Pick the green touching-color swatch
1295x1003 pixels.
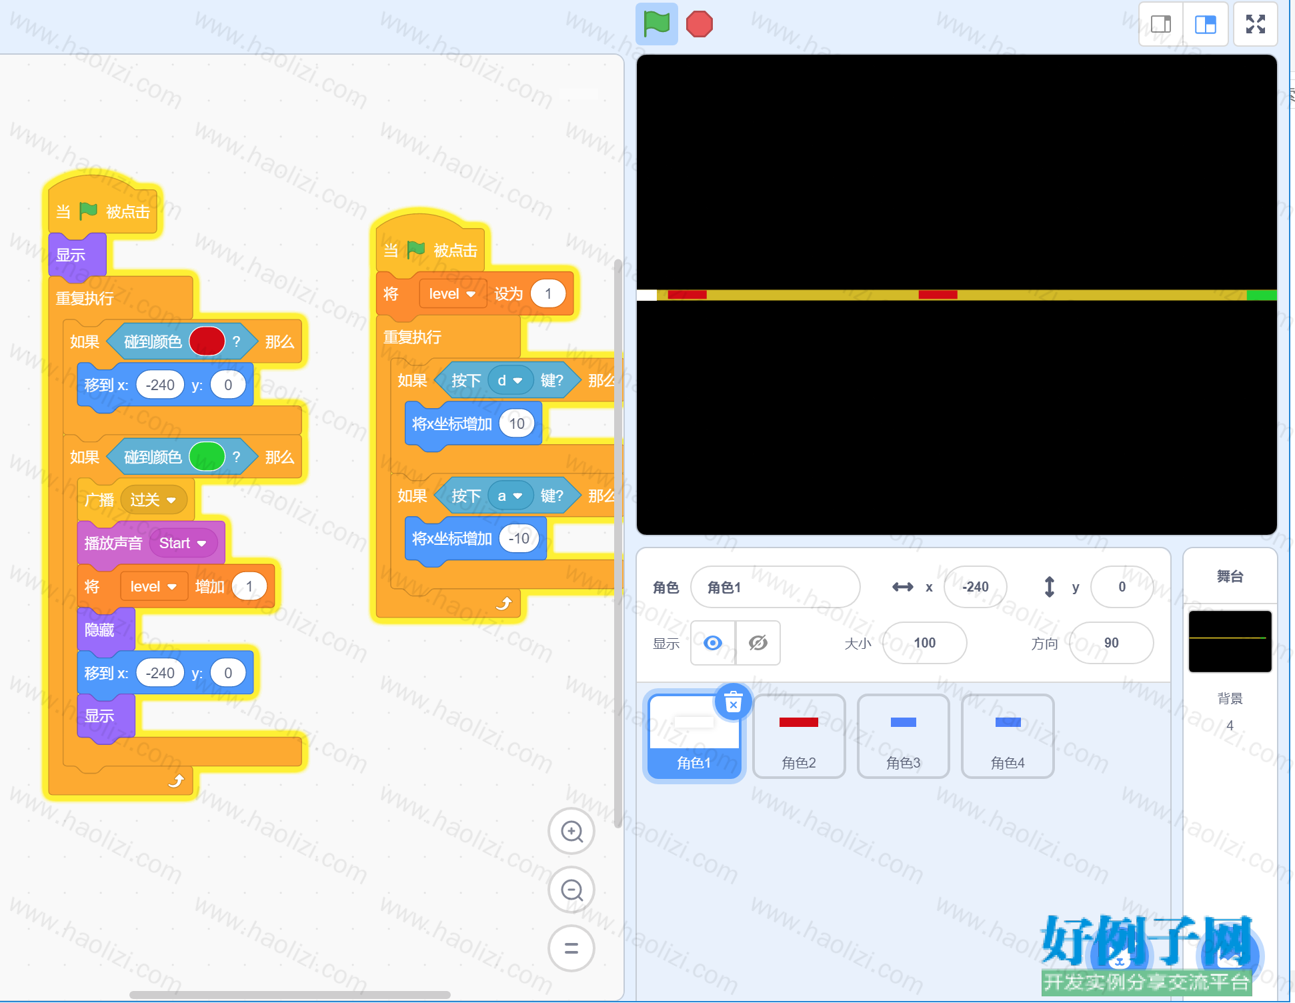click(x=207, y=457)
